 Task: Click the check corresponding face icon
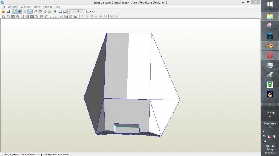click(37, 16)
